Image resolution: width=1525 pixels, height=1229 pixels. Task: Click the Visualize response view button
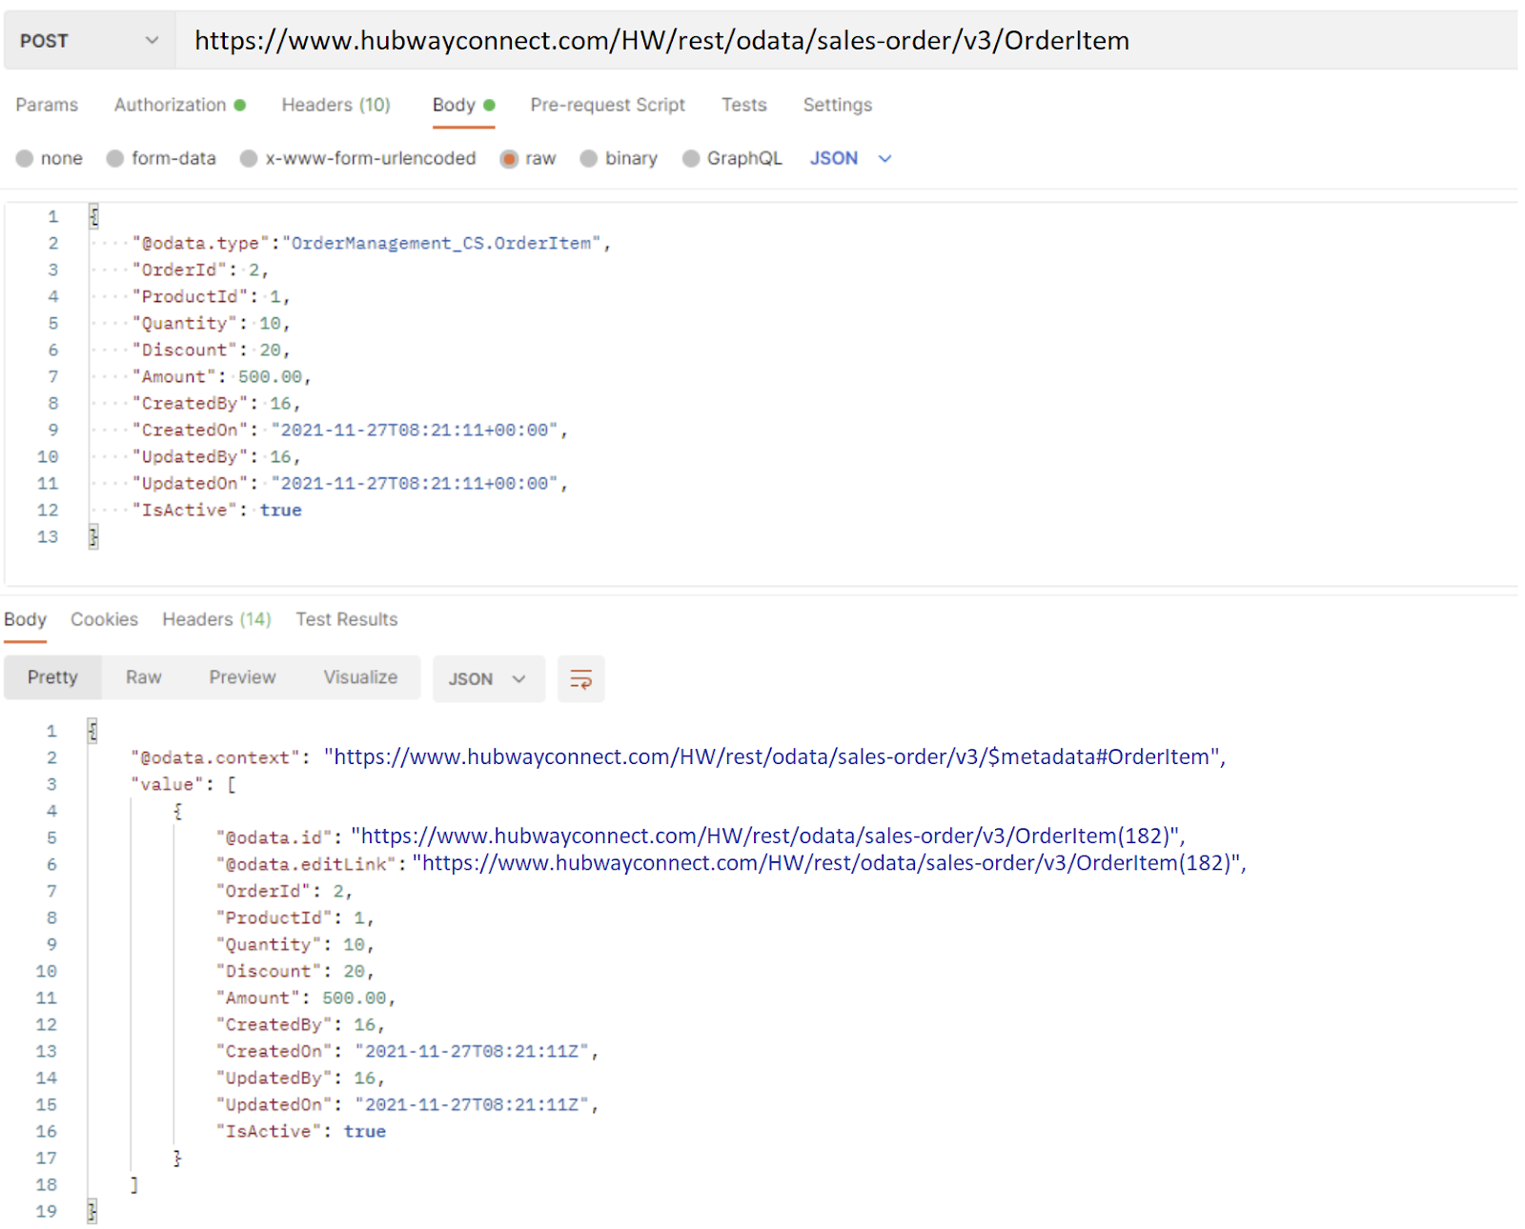point(360,677)
